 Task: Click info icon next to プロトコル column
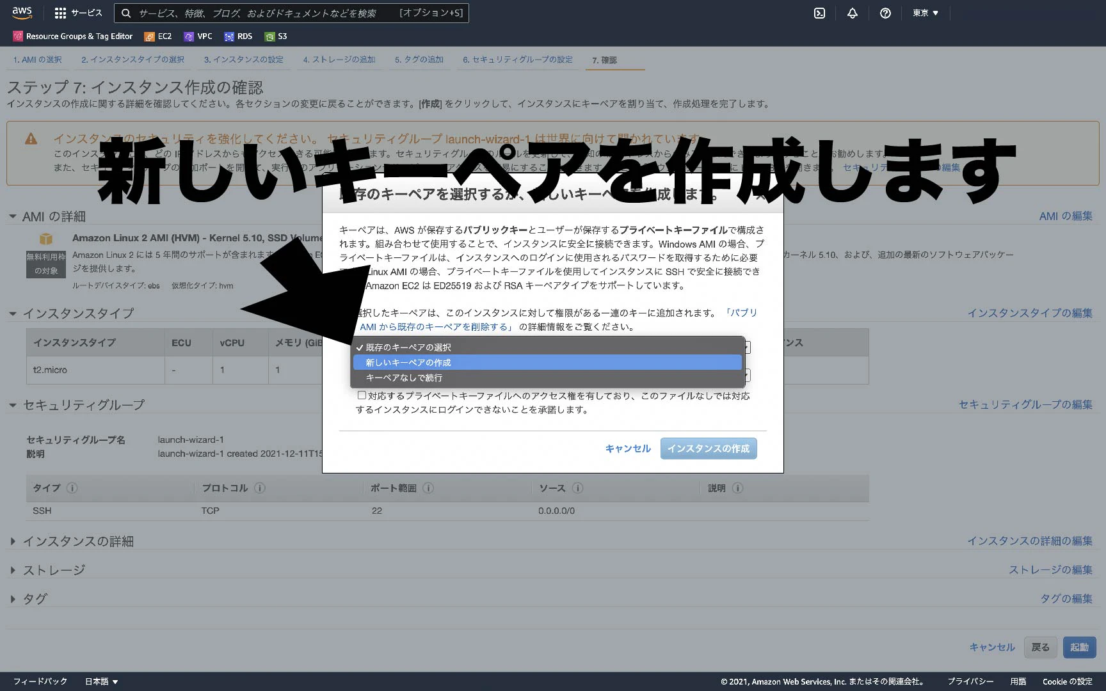pos(260,488)
